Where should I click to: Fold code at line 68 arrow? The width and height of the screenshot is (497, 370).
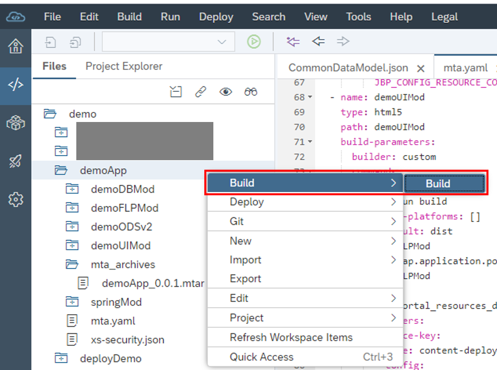click(310, 97)
